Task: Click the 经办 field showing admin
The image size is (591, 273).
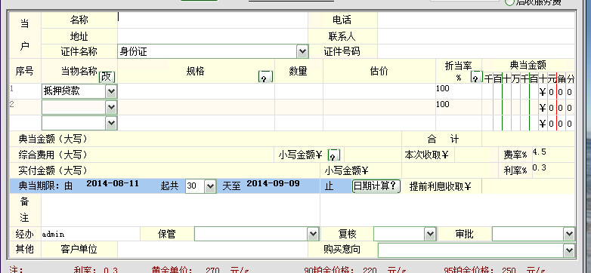Action: click(x=91, y=235)
